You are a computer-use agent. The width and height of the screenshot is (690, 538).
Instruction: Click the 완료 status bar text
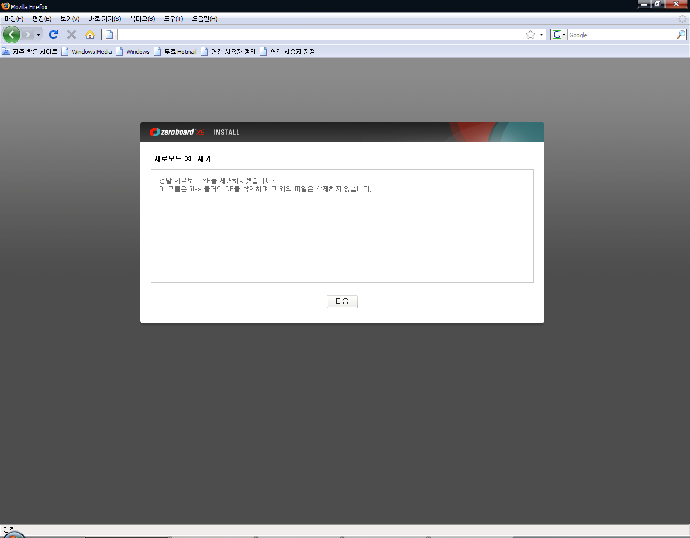tap(9, 529)
